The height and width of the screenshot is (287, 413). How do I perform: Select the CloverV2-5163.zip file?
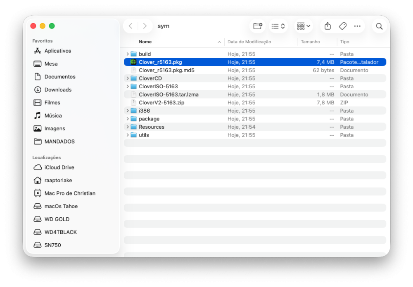coord(161,103)
